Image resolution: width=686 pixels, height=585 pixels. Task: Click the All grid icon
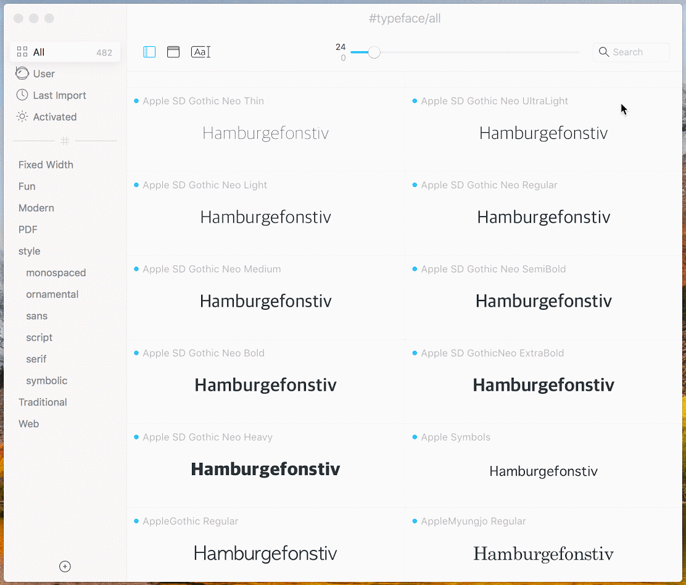[x=22, y=52]
